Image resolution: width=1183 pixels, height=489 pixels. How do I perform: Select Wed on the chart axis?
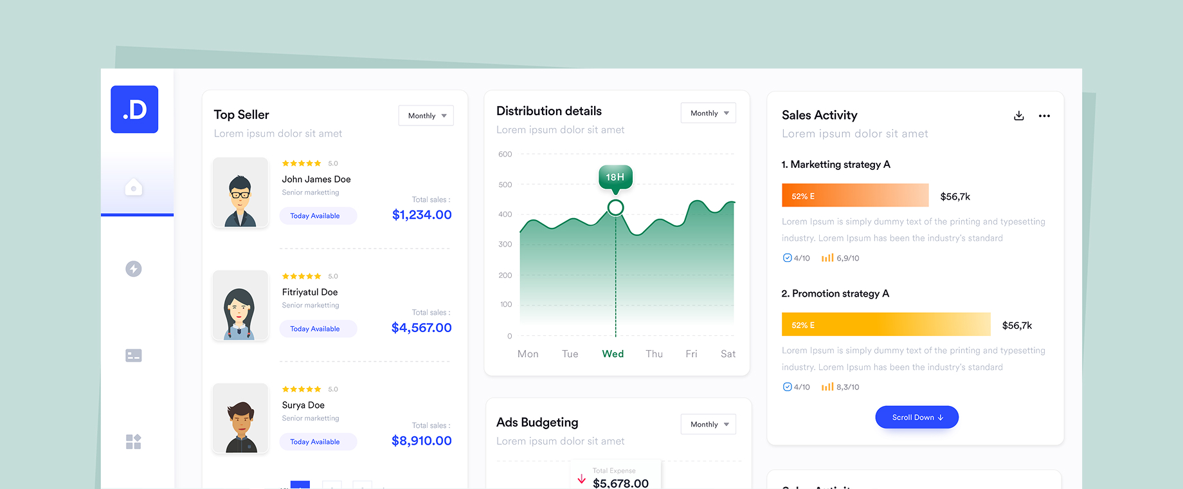coord(613,354)
